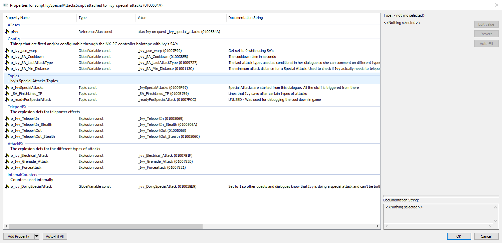Click the property icon beside p_ivy_Electrical_Attack
The height and width of the screenshot is (243, 502).
[7, 155]
